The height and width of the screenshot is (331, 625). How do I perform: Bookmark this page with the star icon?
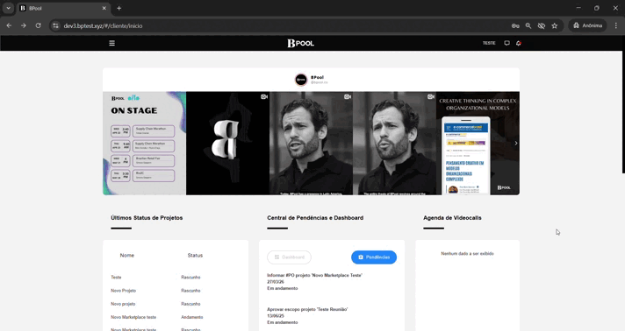[555, 26]
